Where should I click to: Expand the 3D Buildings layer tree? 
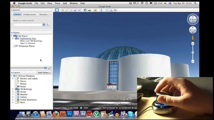point(13,89)
